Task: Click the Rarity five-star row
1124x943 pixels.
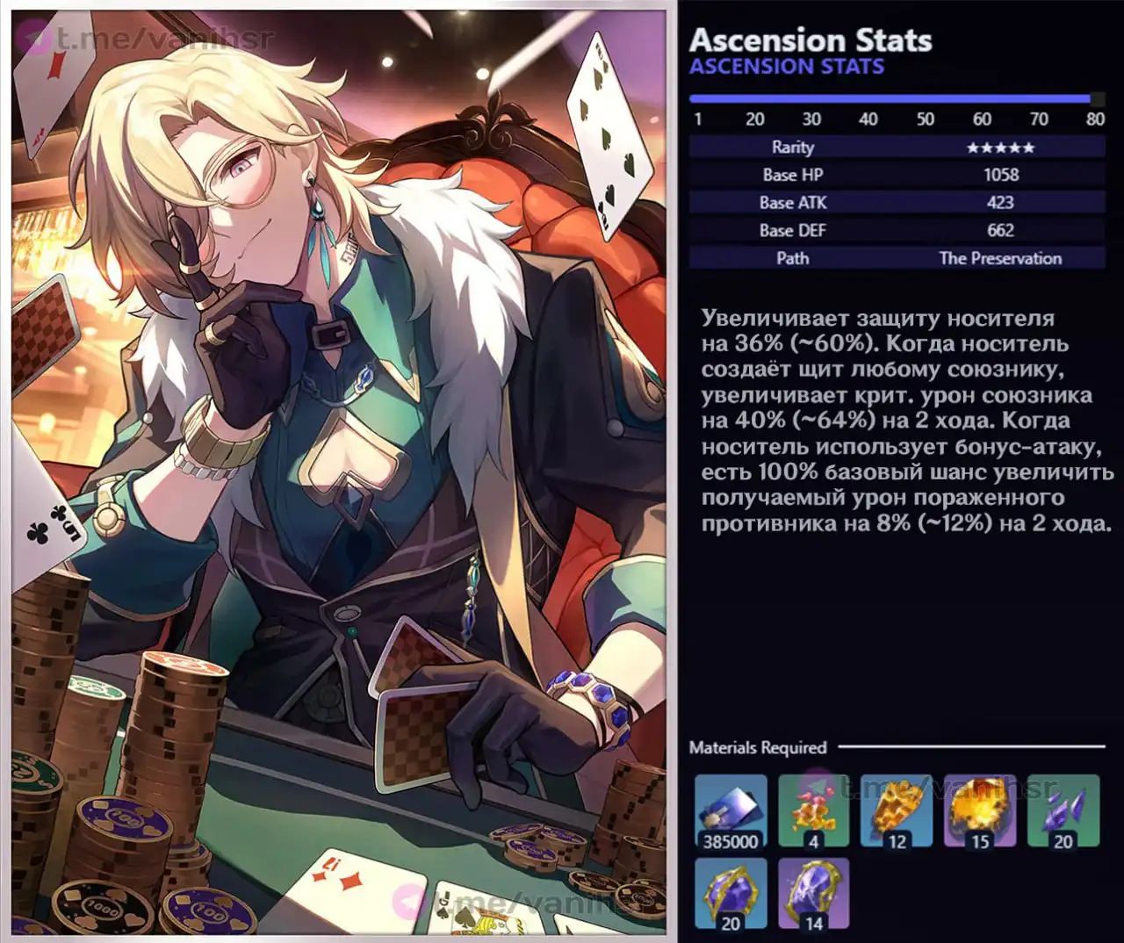Action: click(x=897, y=148)
